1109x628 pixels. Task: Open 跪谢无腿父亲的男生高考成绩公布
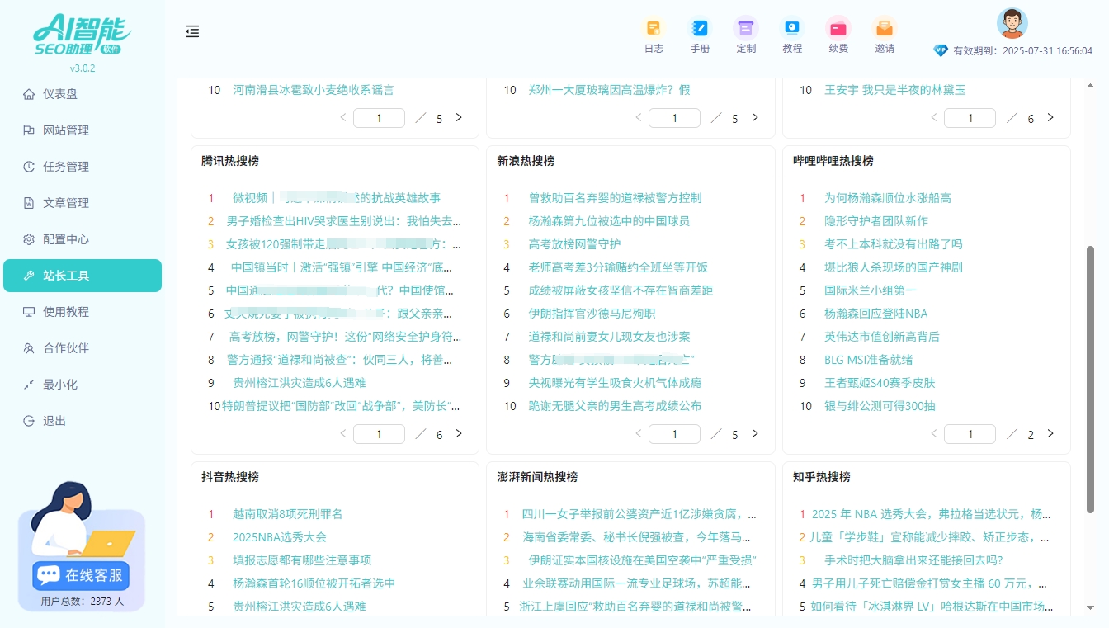pyautogui.click(x=615, y=406)
